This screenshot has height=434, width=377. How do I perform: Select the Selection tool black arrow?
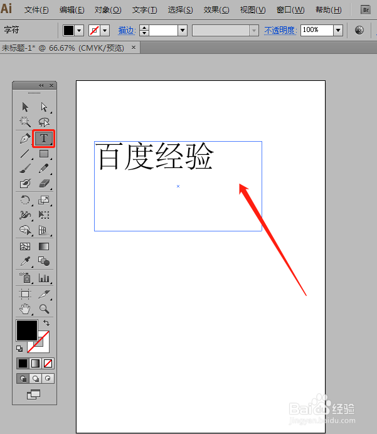pyautogui.click(x=25, y=107)
